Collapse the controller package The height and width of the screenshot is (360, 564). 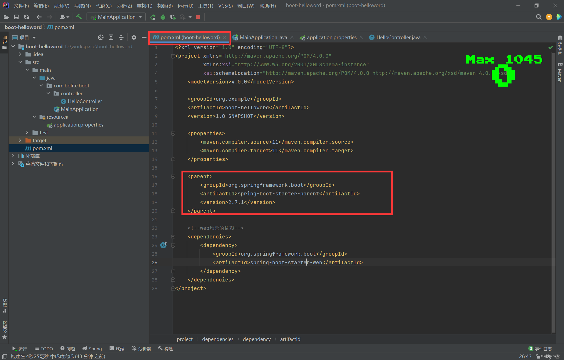[x=48, y=93]
